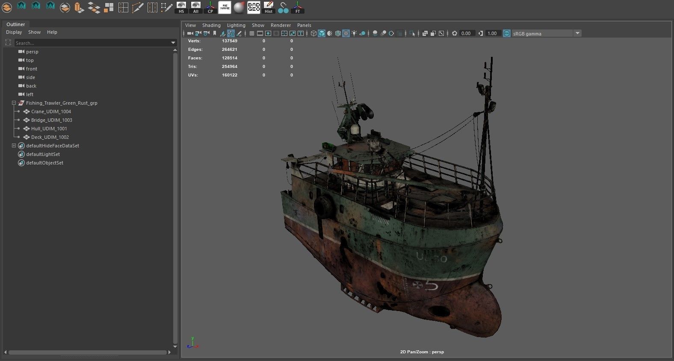Open the RENAME shelf tool

pyautogui.click(x=225, y=7)
